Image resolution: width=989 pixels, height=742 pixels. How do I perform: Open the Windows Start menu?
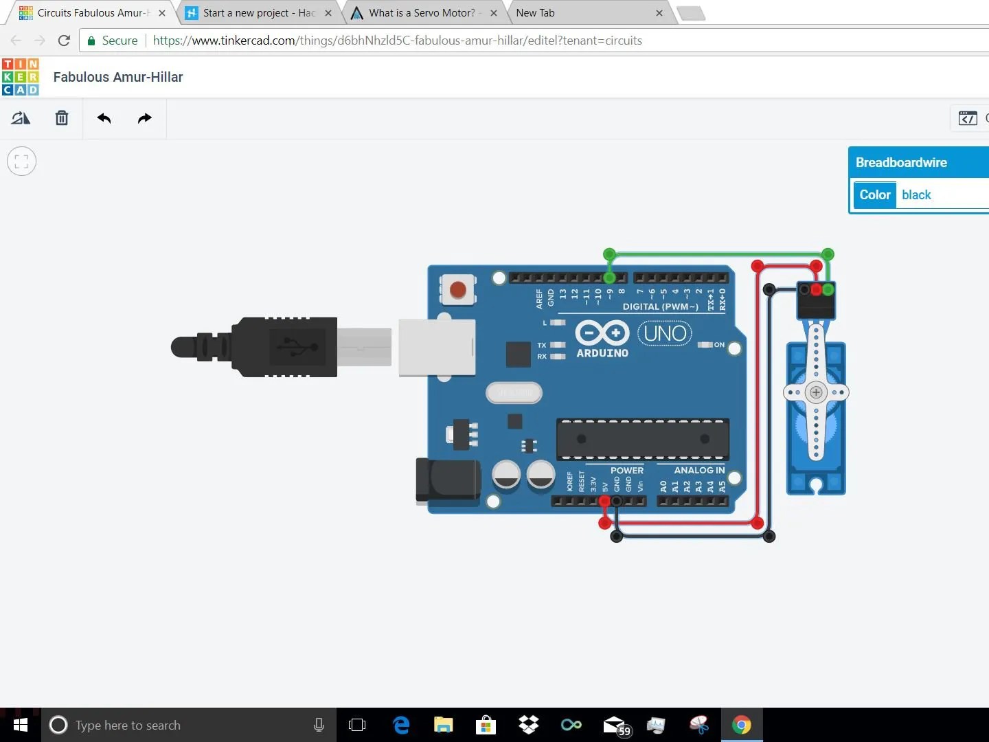[x=20, y=725]
